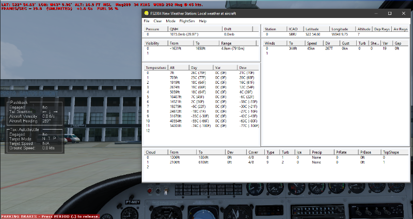This screenshot has width=413, height=219.
Task: Click the left tail direction arrow in Pushback
Action: 44,112
